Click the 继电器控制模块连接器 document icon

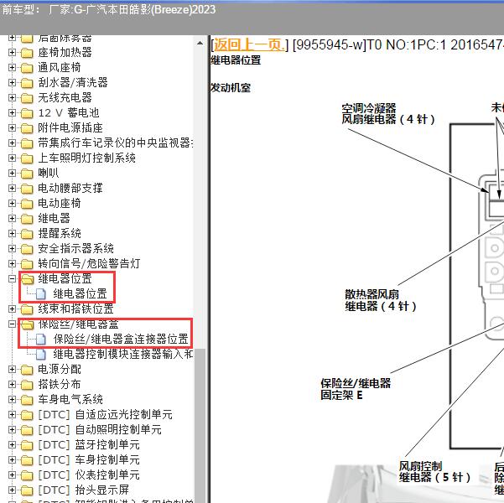pos(41,354)
